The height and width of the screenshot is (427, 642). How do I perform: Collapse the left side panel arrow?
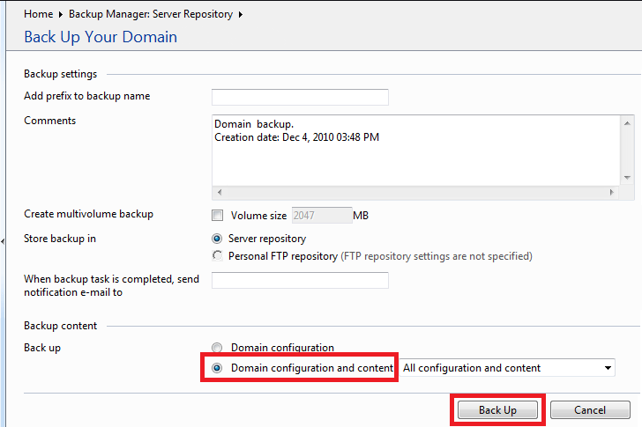point(3,241)
